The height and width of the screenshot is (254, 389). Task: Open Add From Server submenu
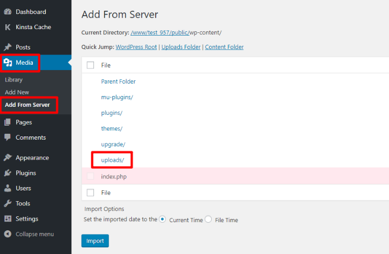point(28,105)
